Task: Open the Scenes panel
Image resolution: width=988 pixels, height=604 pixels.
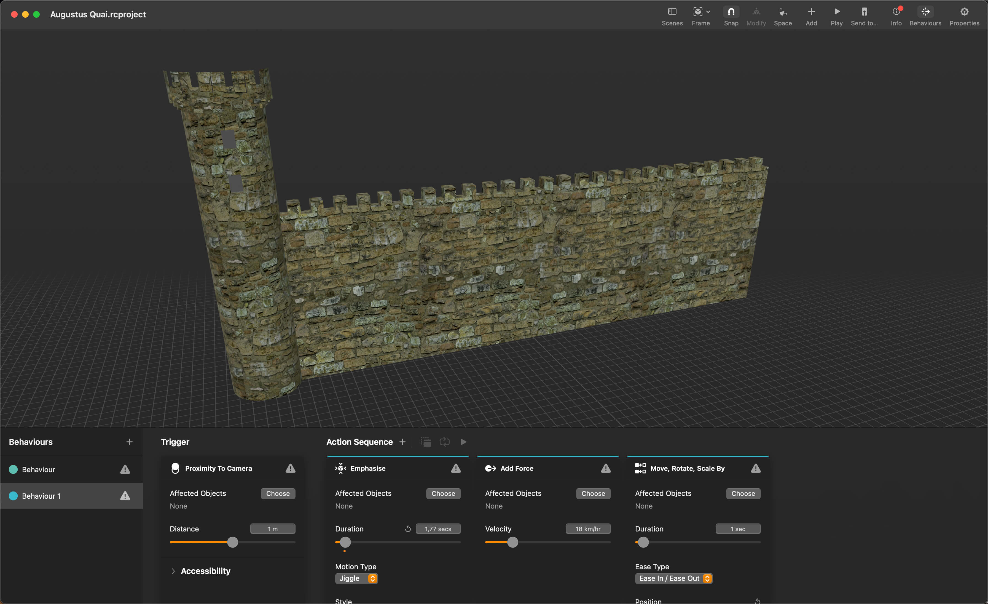Action: point(672,15)
